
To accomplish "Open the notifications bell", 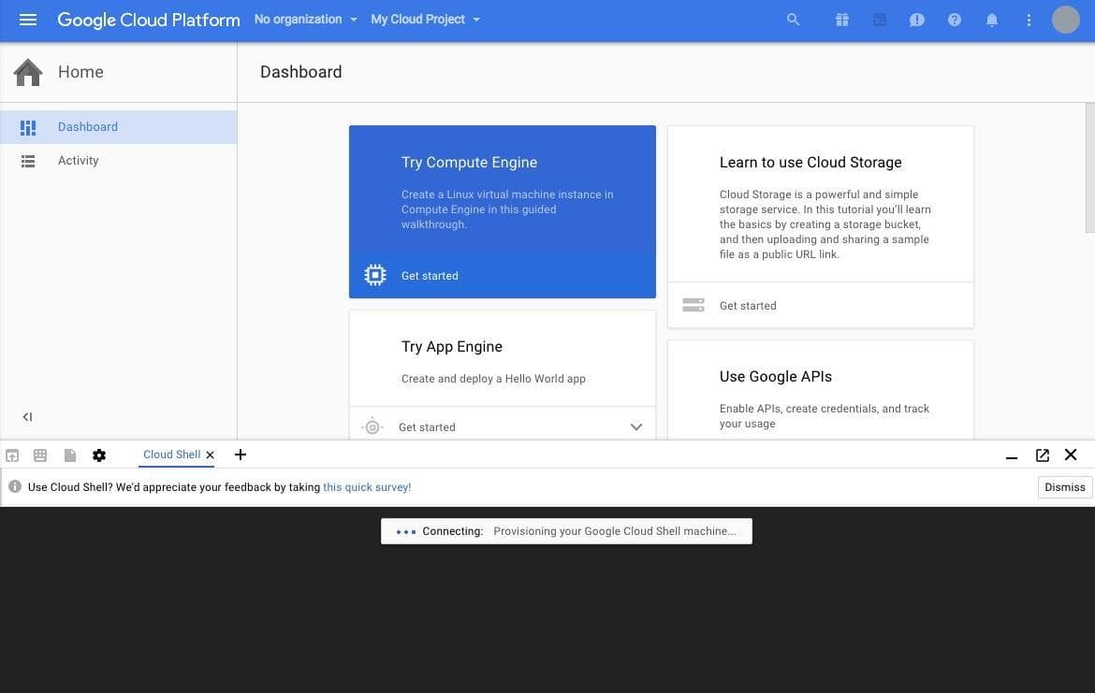I will [992, 20].
